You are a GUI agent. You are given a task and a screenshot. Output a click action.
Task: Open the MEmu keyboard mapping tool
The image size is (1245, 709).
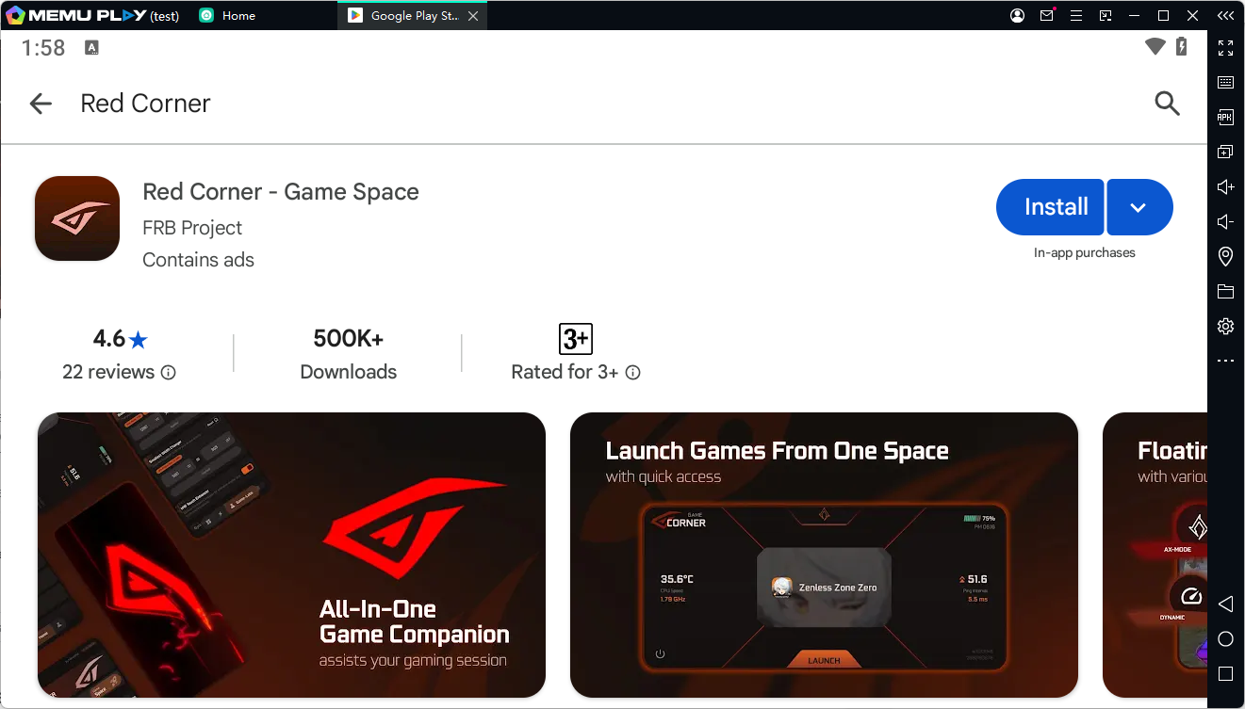(1225, 83)
